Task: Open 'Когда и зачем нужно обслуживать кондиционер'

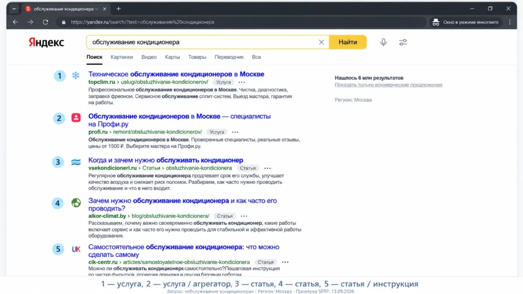Action: click(166, 160)
